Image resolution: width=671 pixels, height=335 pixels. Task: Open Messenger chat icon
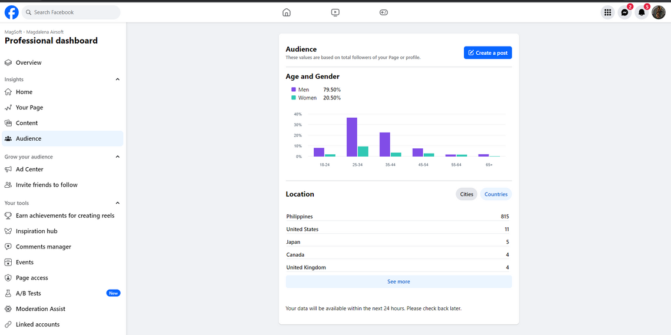(625, 12)
